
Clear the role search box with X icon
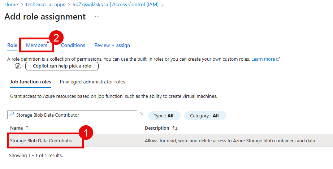tap(142, 114)
